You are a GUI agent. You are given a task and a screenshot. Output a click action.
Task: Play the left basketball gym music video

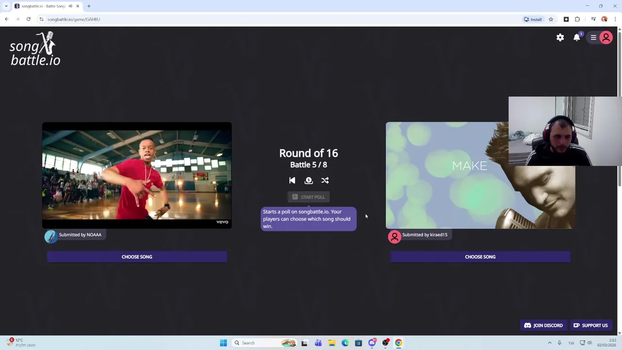[x=137, y=175]
